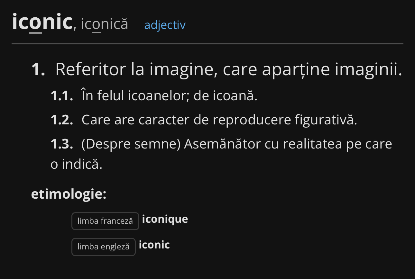415x279 pixels.
Task: Click the definition starting "Asemănător cu realitatea"
Action: (x=221, y=154)
